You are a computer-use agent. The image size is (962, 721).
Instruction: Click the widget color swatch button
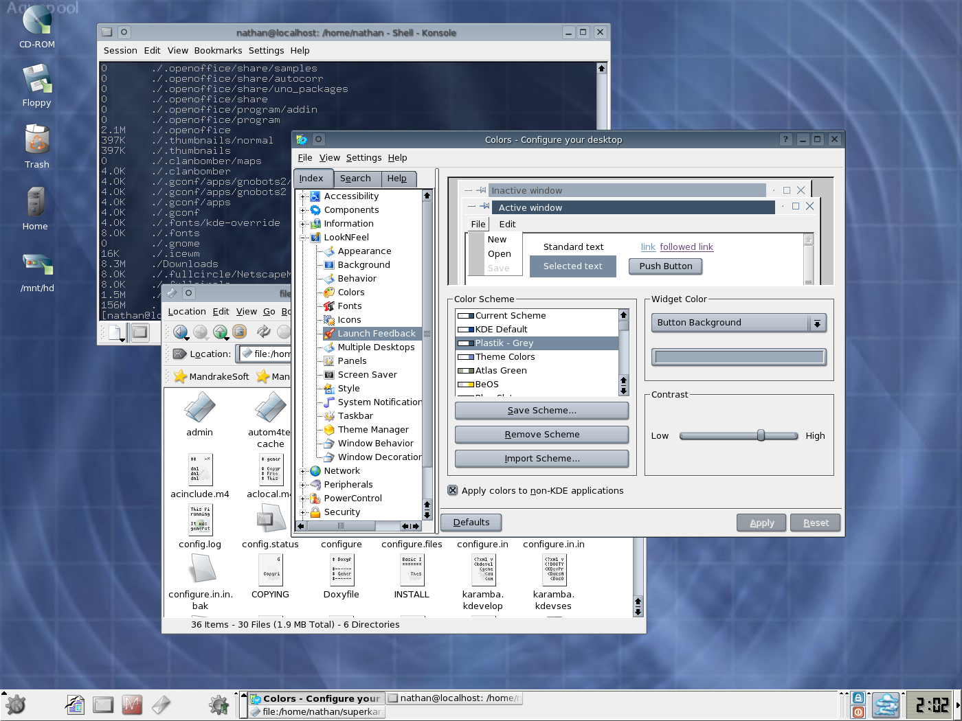[x=739, y=357]
